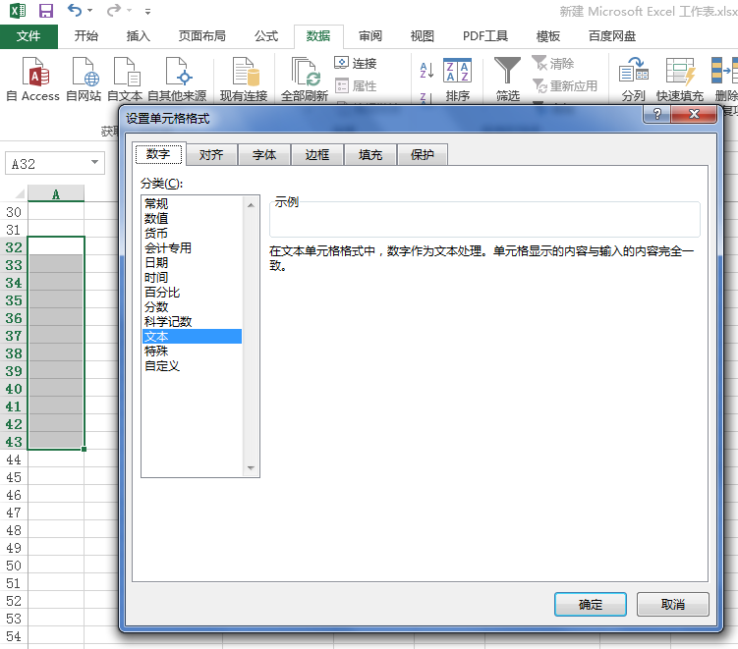Switch to the 视图 ribbon tab

coord(423,36)
